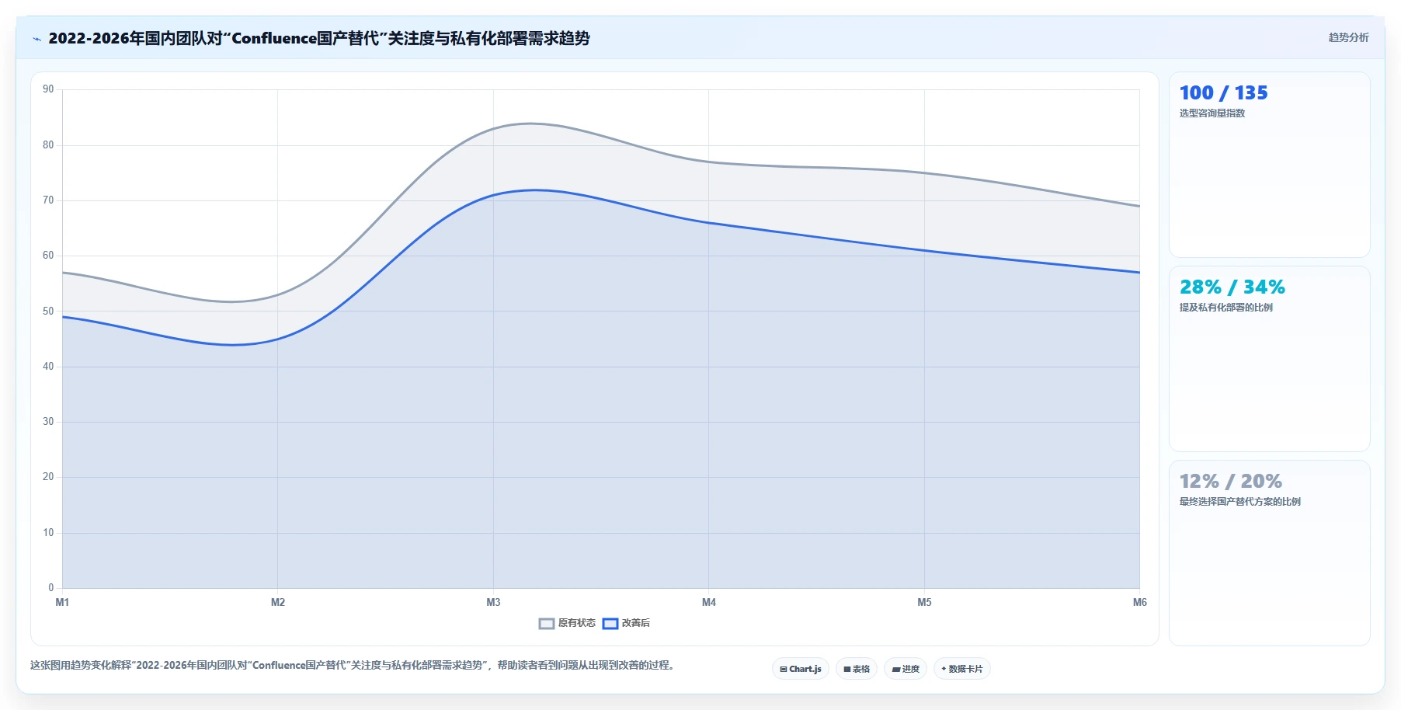
Task: Click the M1 x-axis label
Action: (62, 603)
